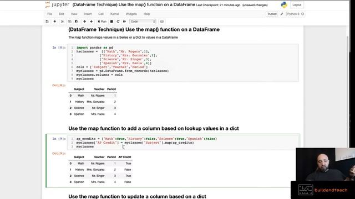Click the page vertical scrollbar
Screen dimensions: 355x199
[x=348, y=90]
